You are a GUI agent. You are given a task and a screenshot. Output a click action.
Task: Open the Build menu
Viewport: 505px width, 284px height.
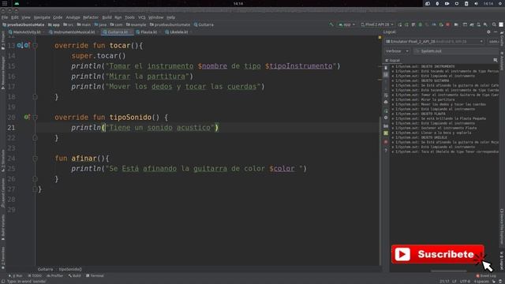coord(107,17)
